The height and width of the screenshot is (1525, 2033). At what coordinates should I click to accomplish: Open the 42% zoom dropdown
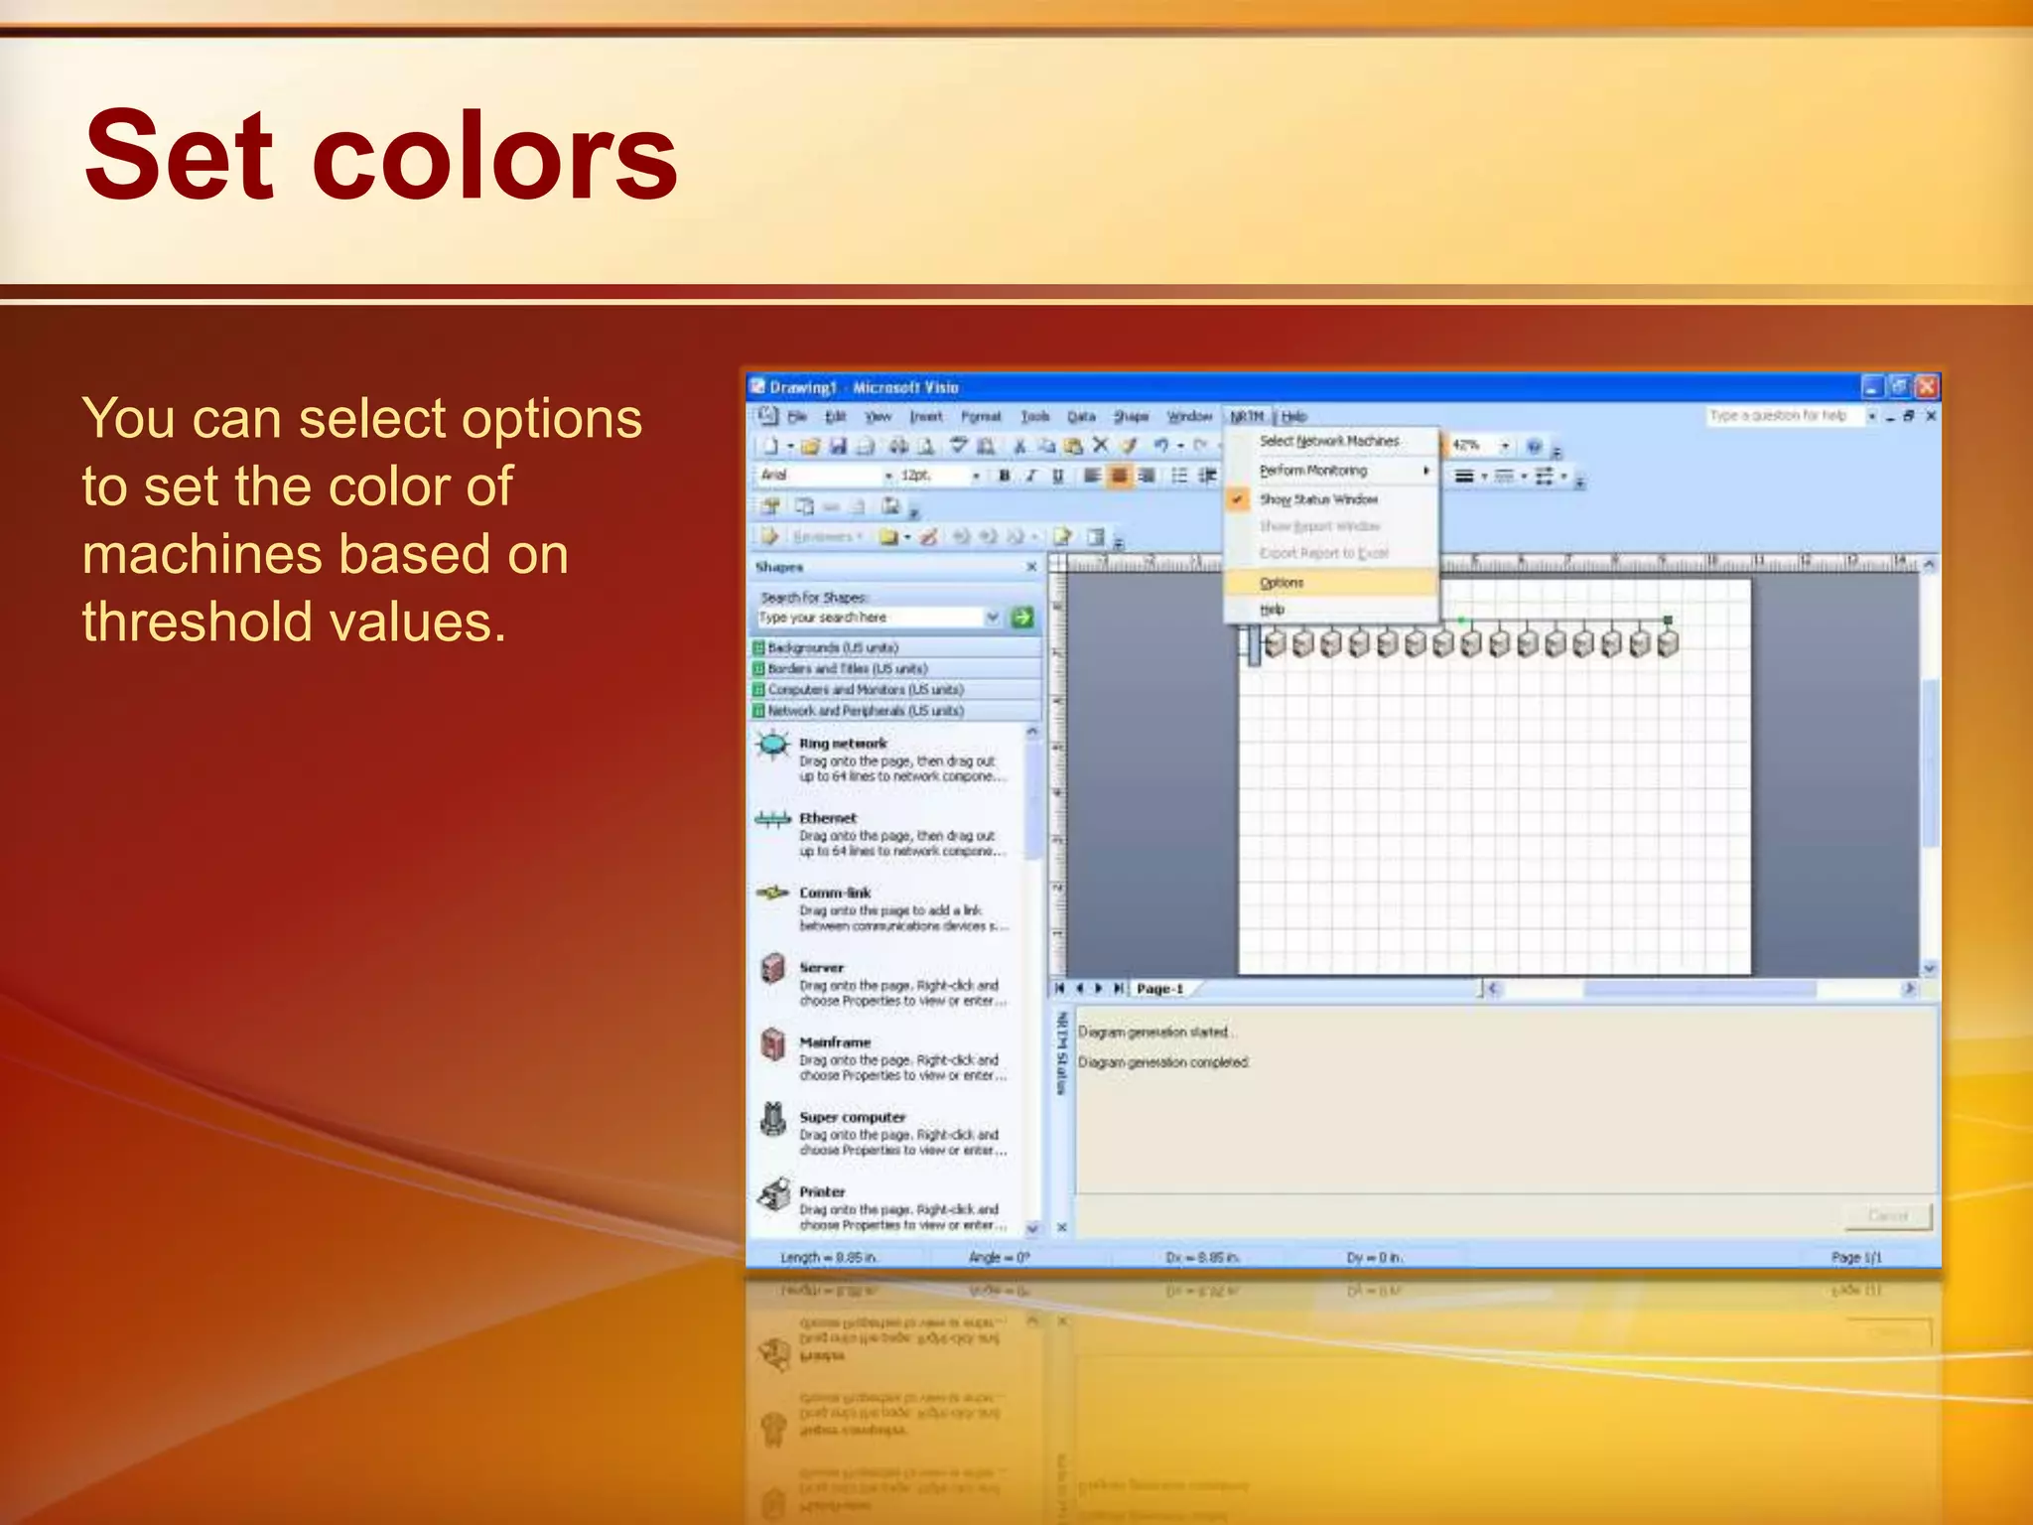point(1505,447)
